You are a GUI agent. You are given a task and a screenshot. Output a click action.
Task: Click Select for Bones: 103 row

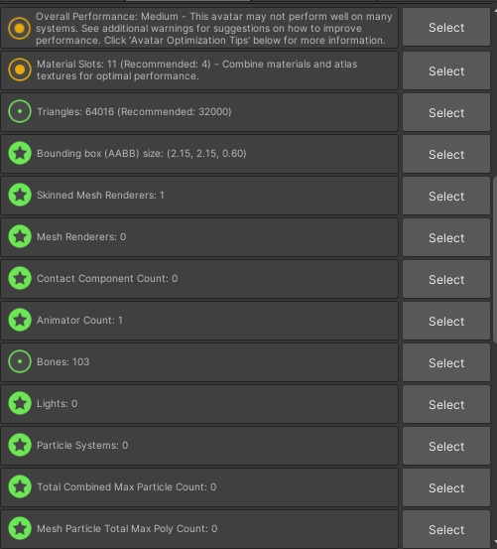coord(446,362)
